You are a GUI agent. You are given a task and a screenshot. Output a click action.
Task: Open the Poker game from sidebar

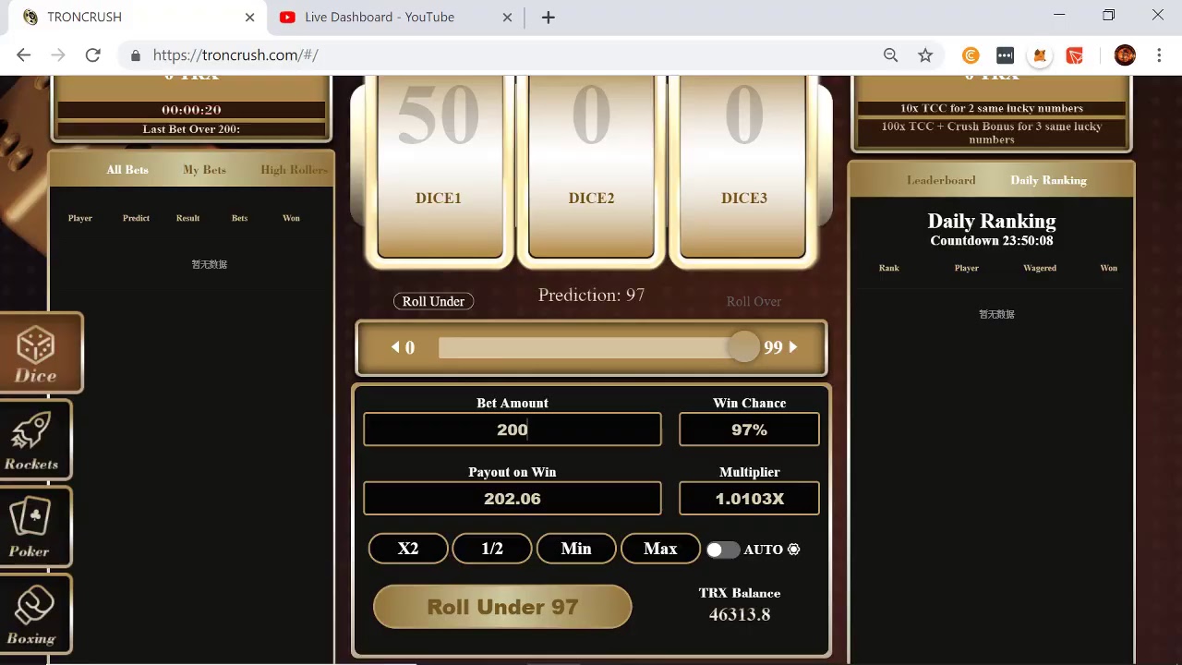coord(34,526)
